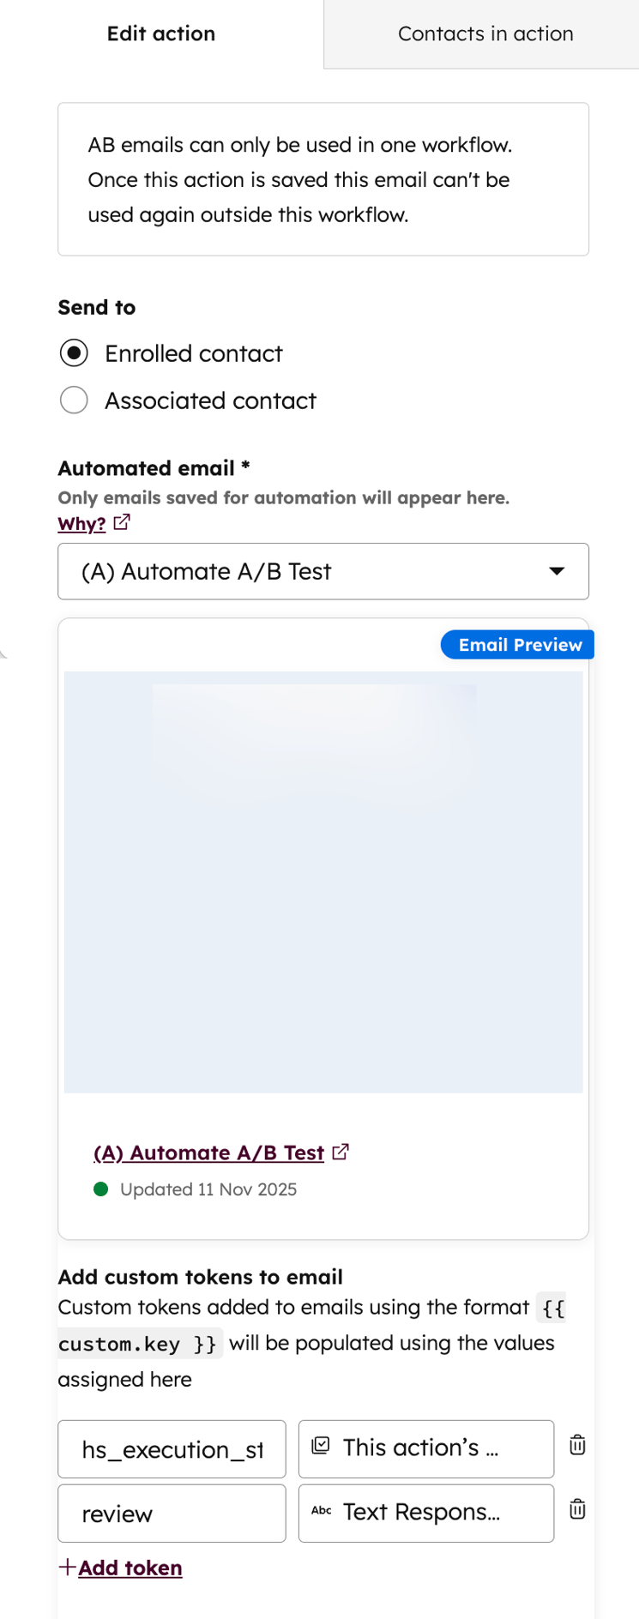Open the Automated email dropdown

pos(323,571)
